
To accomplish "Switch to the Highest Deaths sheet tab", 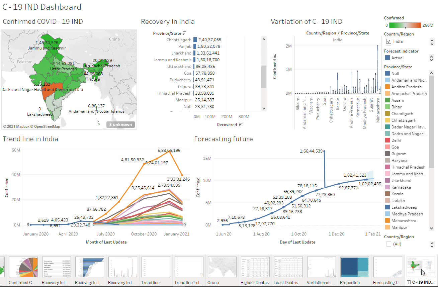I will [x=255, y=282].
